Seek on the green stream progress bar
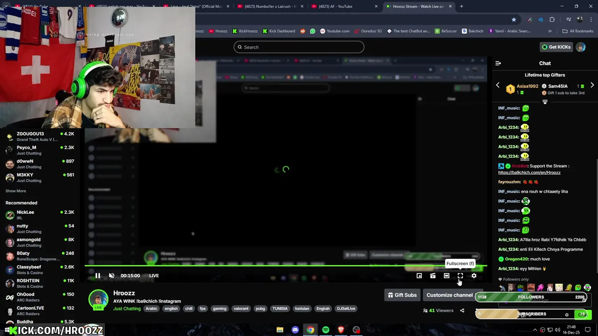Viewport: 598px width, 336px height. 285,266
